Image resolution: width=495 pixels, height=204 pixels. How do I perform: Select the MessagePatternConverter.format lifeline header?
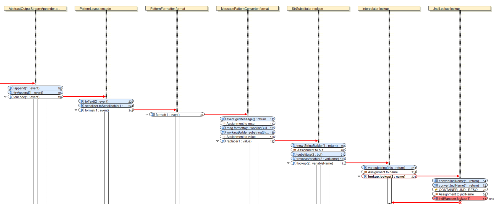point(247,9)
